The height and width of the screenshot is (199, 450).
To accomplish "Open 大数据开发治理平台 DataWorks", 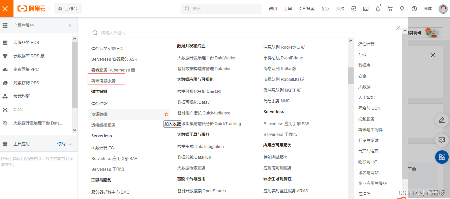I will [206, 58].
